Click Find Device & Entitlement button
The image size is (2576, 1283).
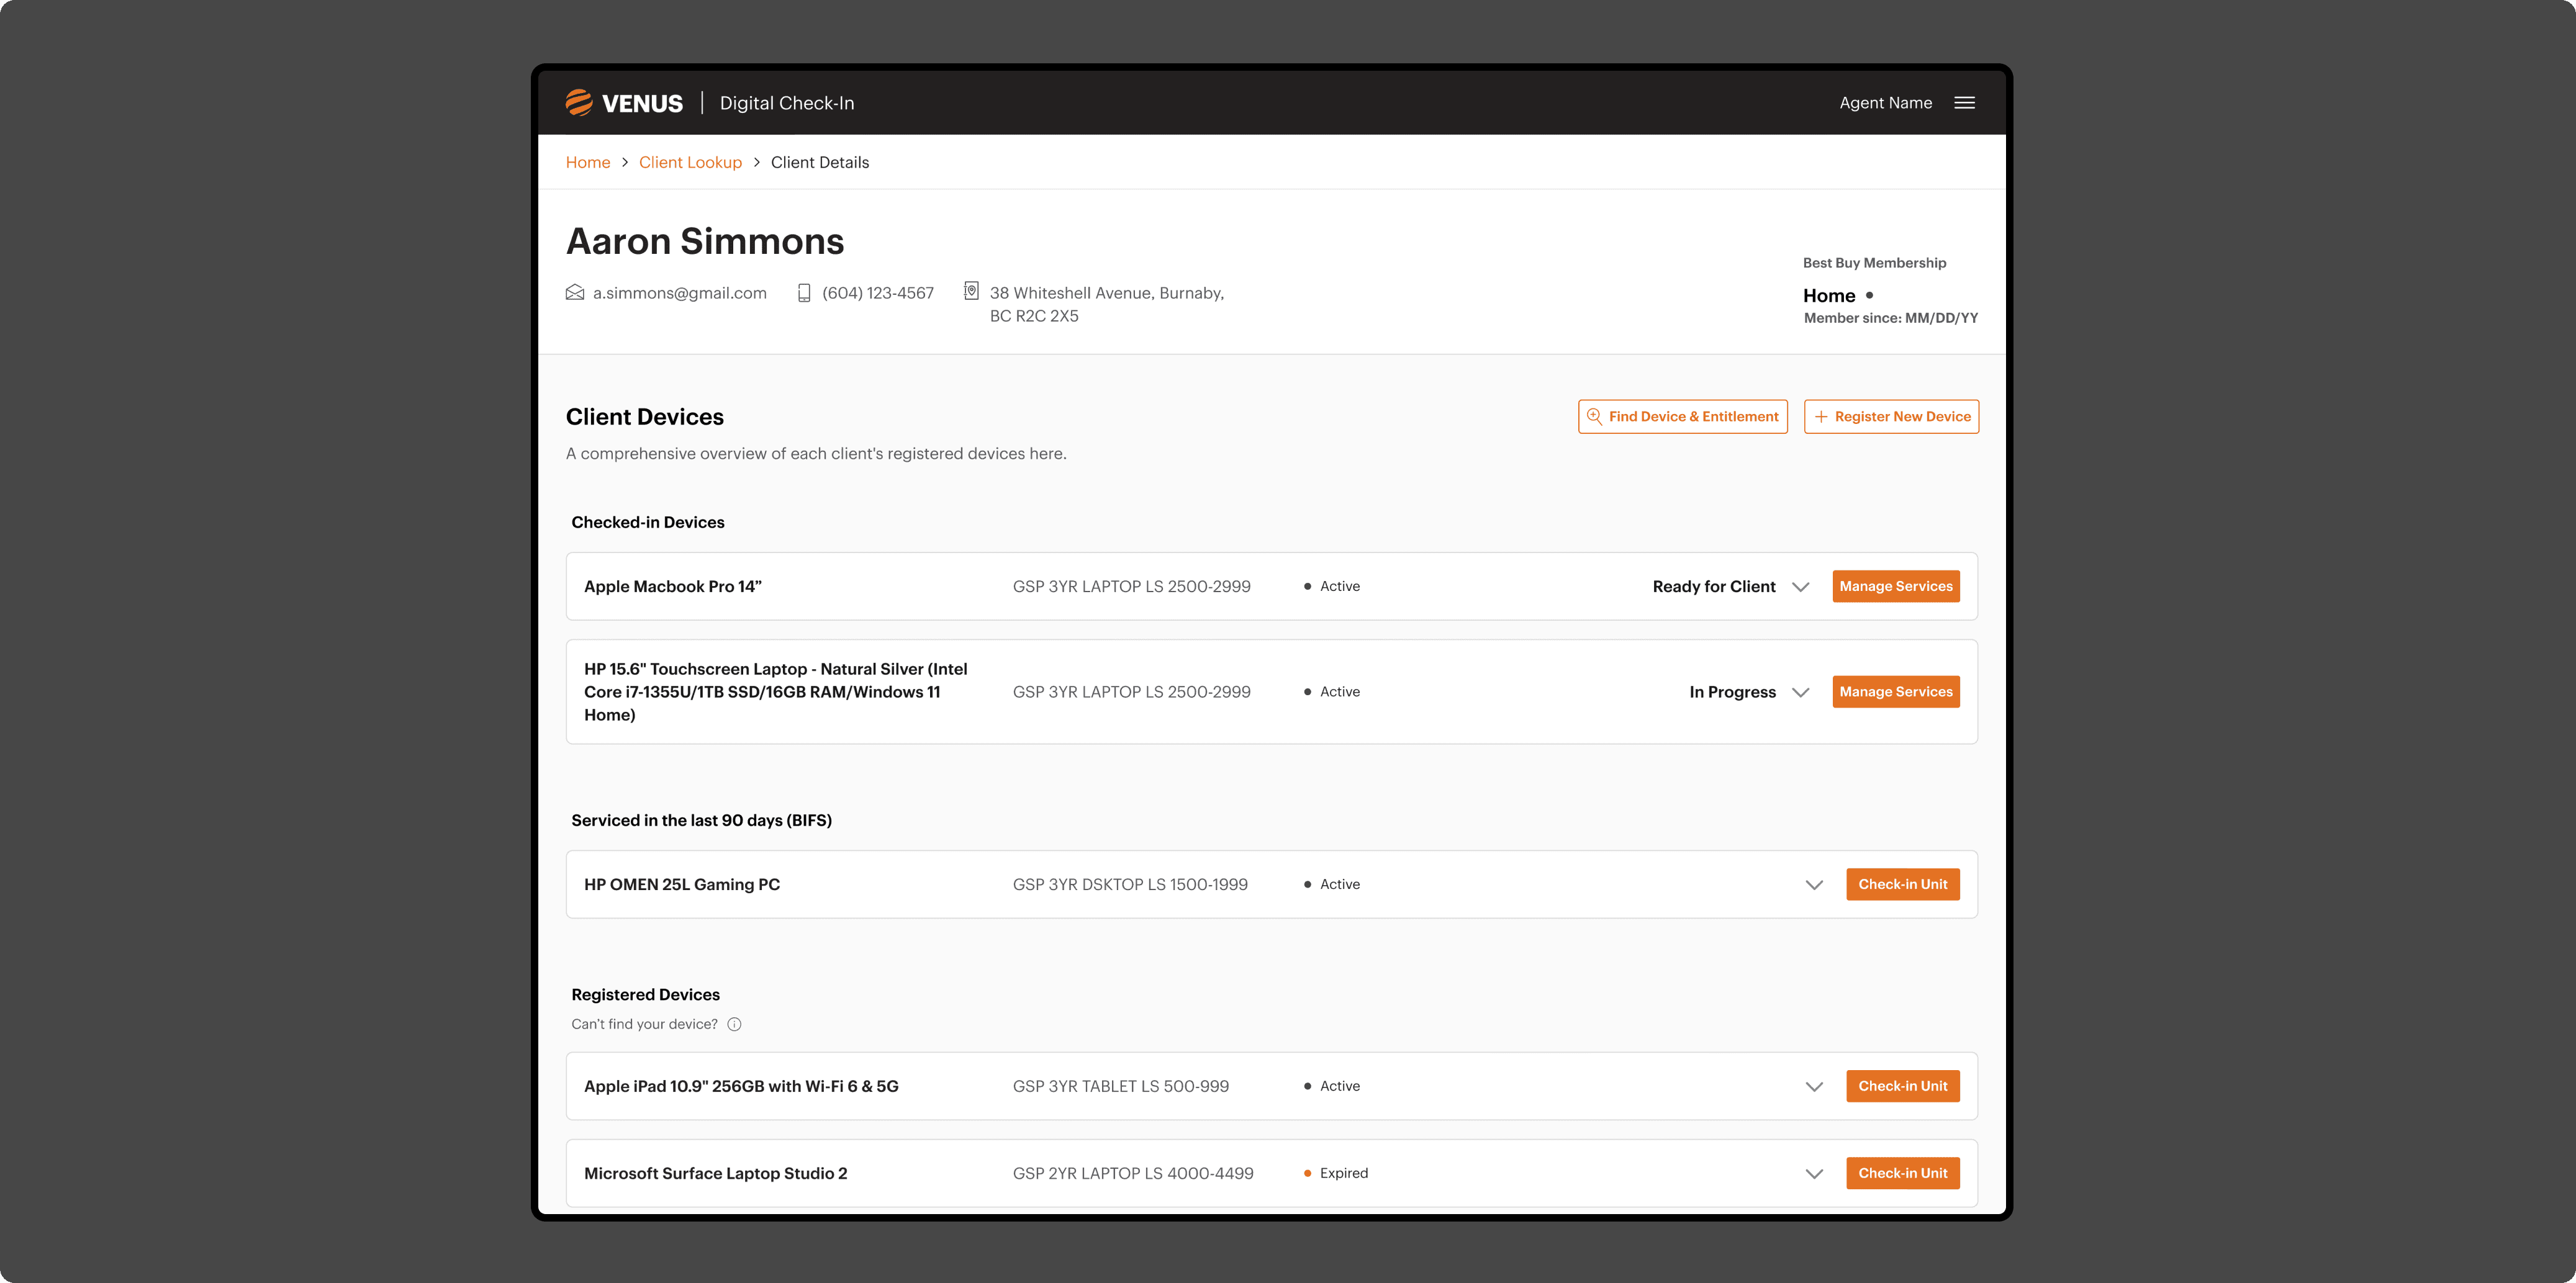1683,417
